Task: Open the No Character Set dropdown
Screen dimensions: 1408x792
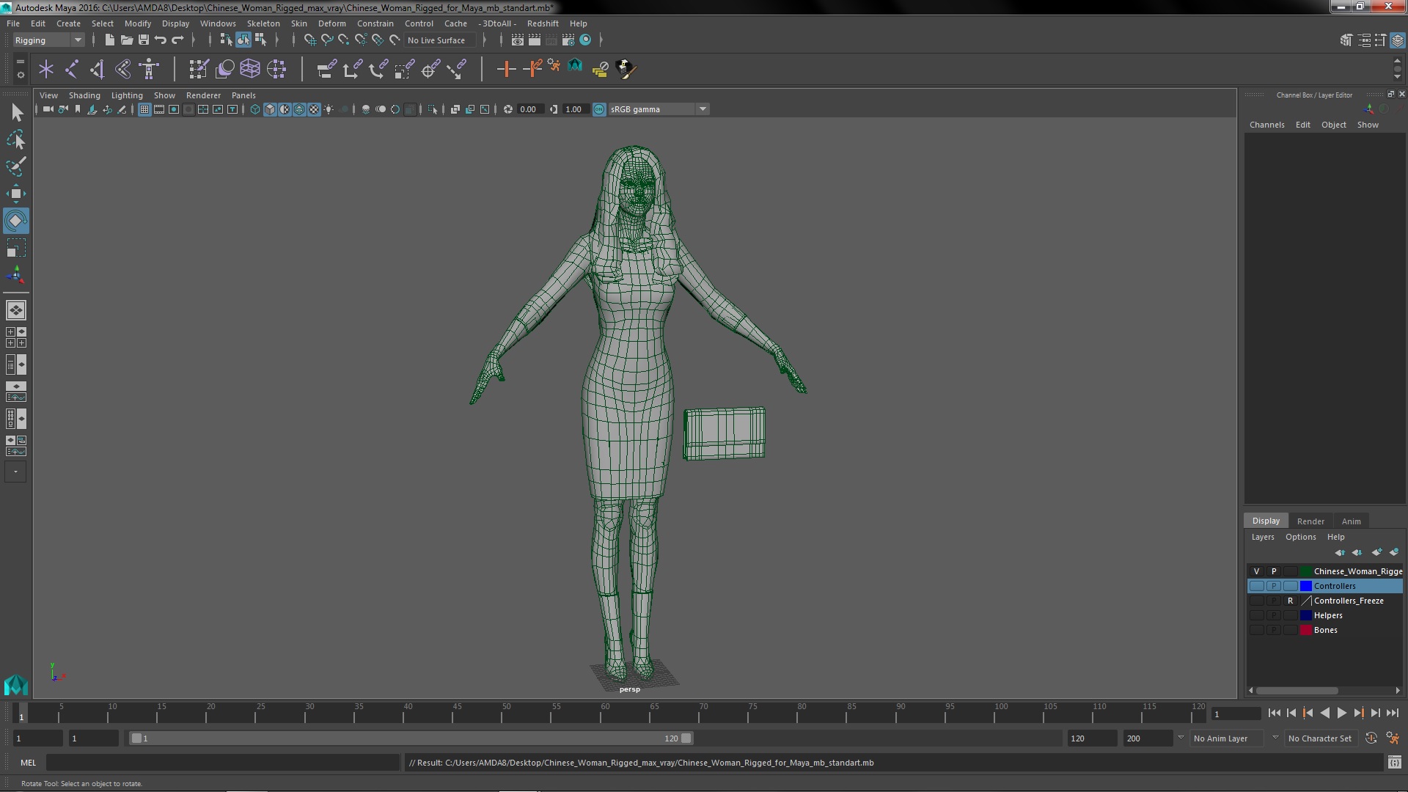Action: [1320, 738]
